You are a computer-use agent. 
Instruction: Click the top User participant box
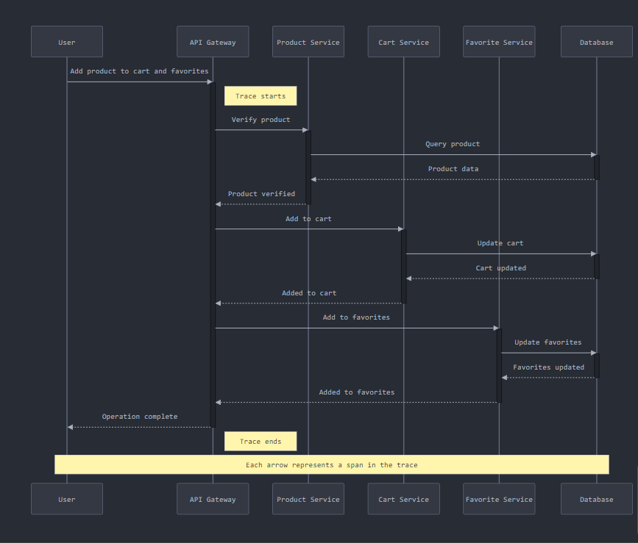point(67,42)
